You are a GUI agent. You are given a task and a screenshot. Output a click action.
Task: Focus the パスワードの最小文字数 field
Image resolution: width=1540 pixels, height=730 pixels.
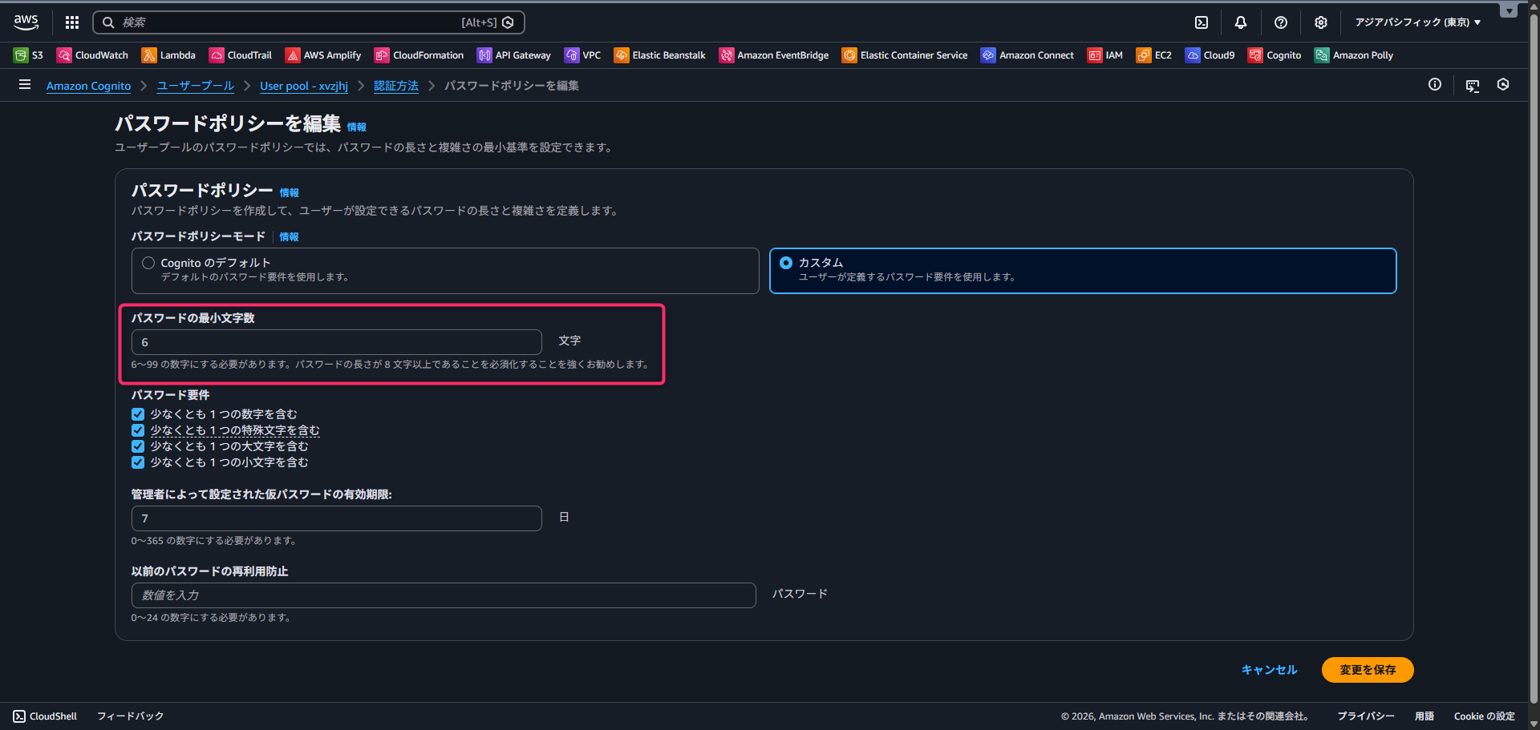pos(337,342)
